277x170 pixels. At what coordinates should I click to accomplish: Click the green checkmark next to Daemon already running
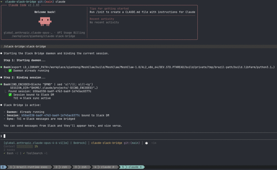10,70
